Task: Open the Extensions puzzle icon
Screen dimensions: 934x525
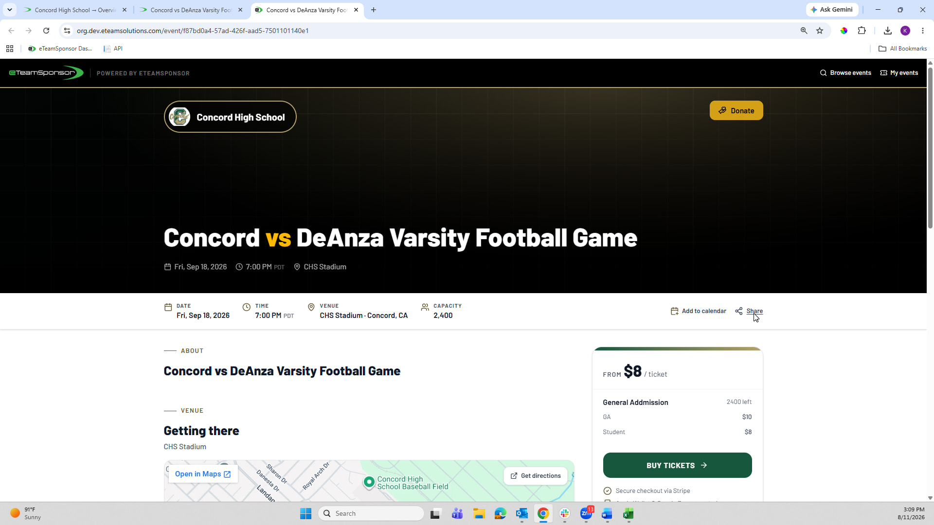Action: pyautogui.click(x=862, y=31)
